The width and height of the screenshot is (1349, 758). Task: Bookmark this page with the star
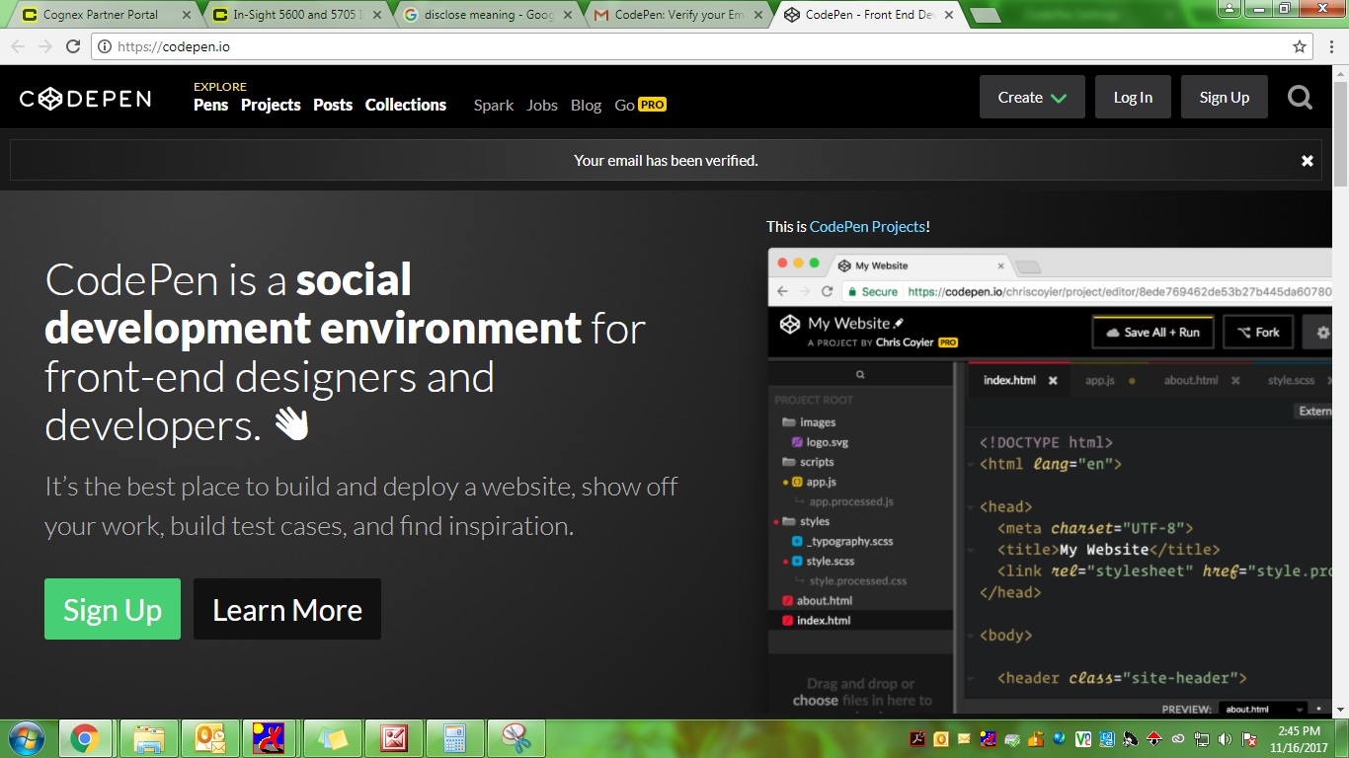[x=1300, y=46]
